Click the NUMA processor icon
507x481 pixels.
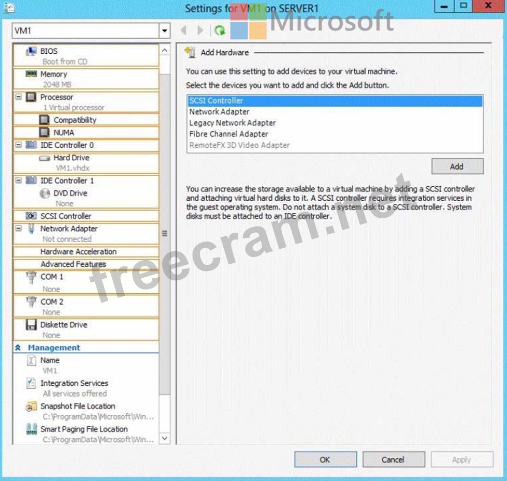point(45,132)
